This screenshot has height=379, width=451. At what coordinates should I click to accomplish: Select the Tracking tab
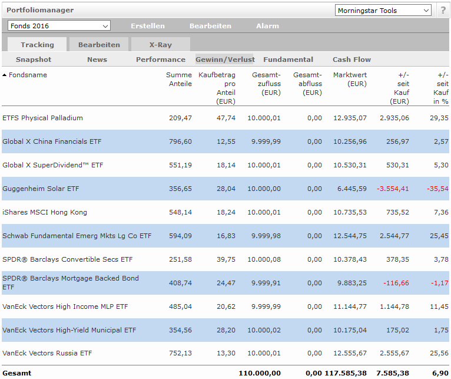click(x=37, y=45)
